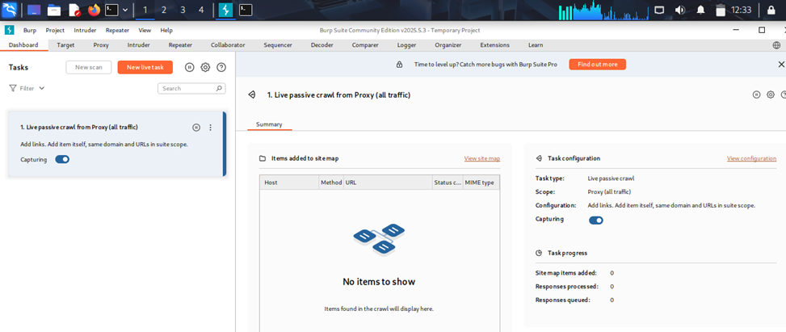786x332 pixels.
Task: Switch to the Repeater tab
Action: [180, 45]
